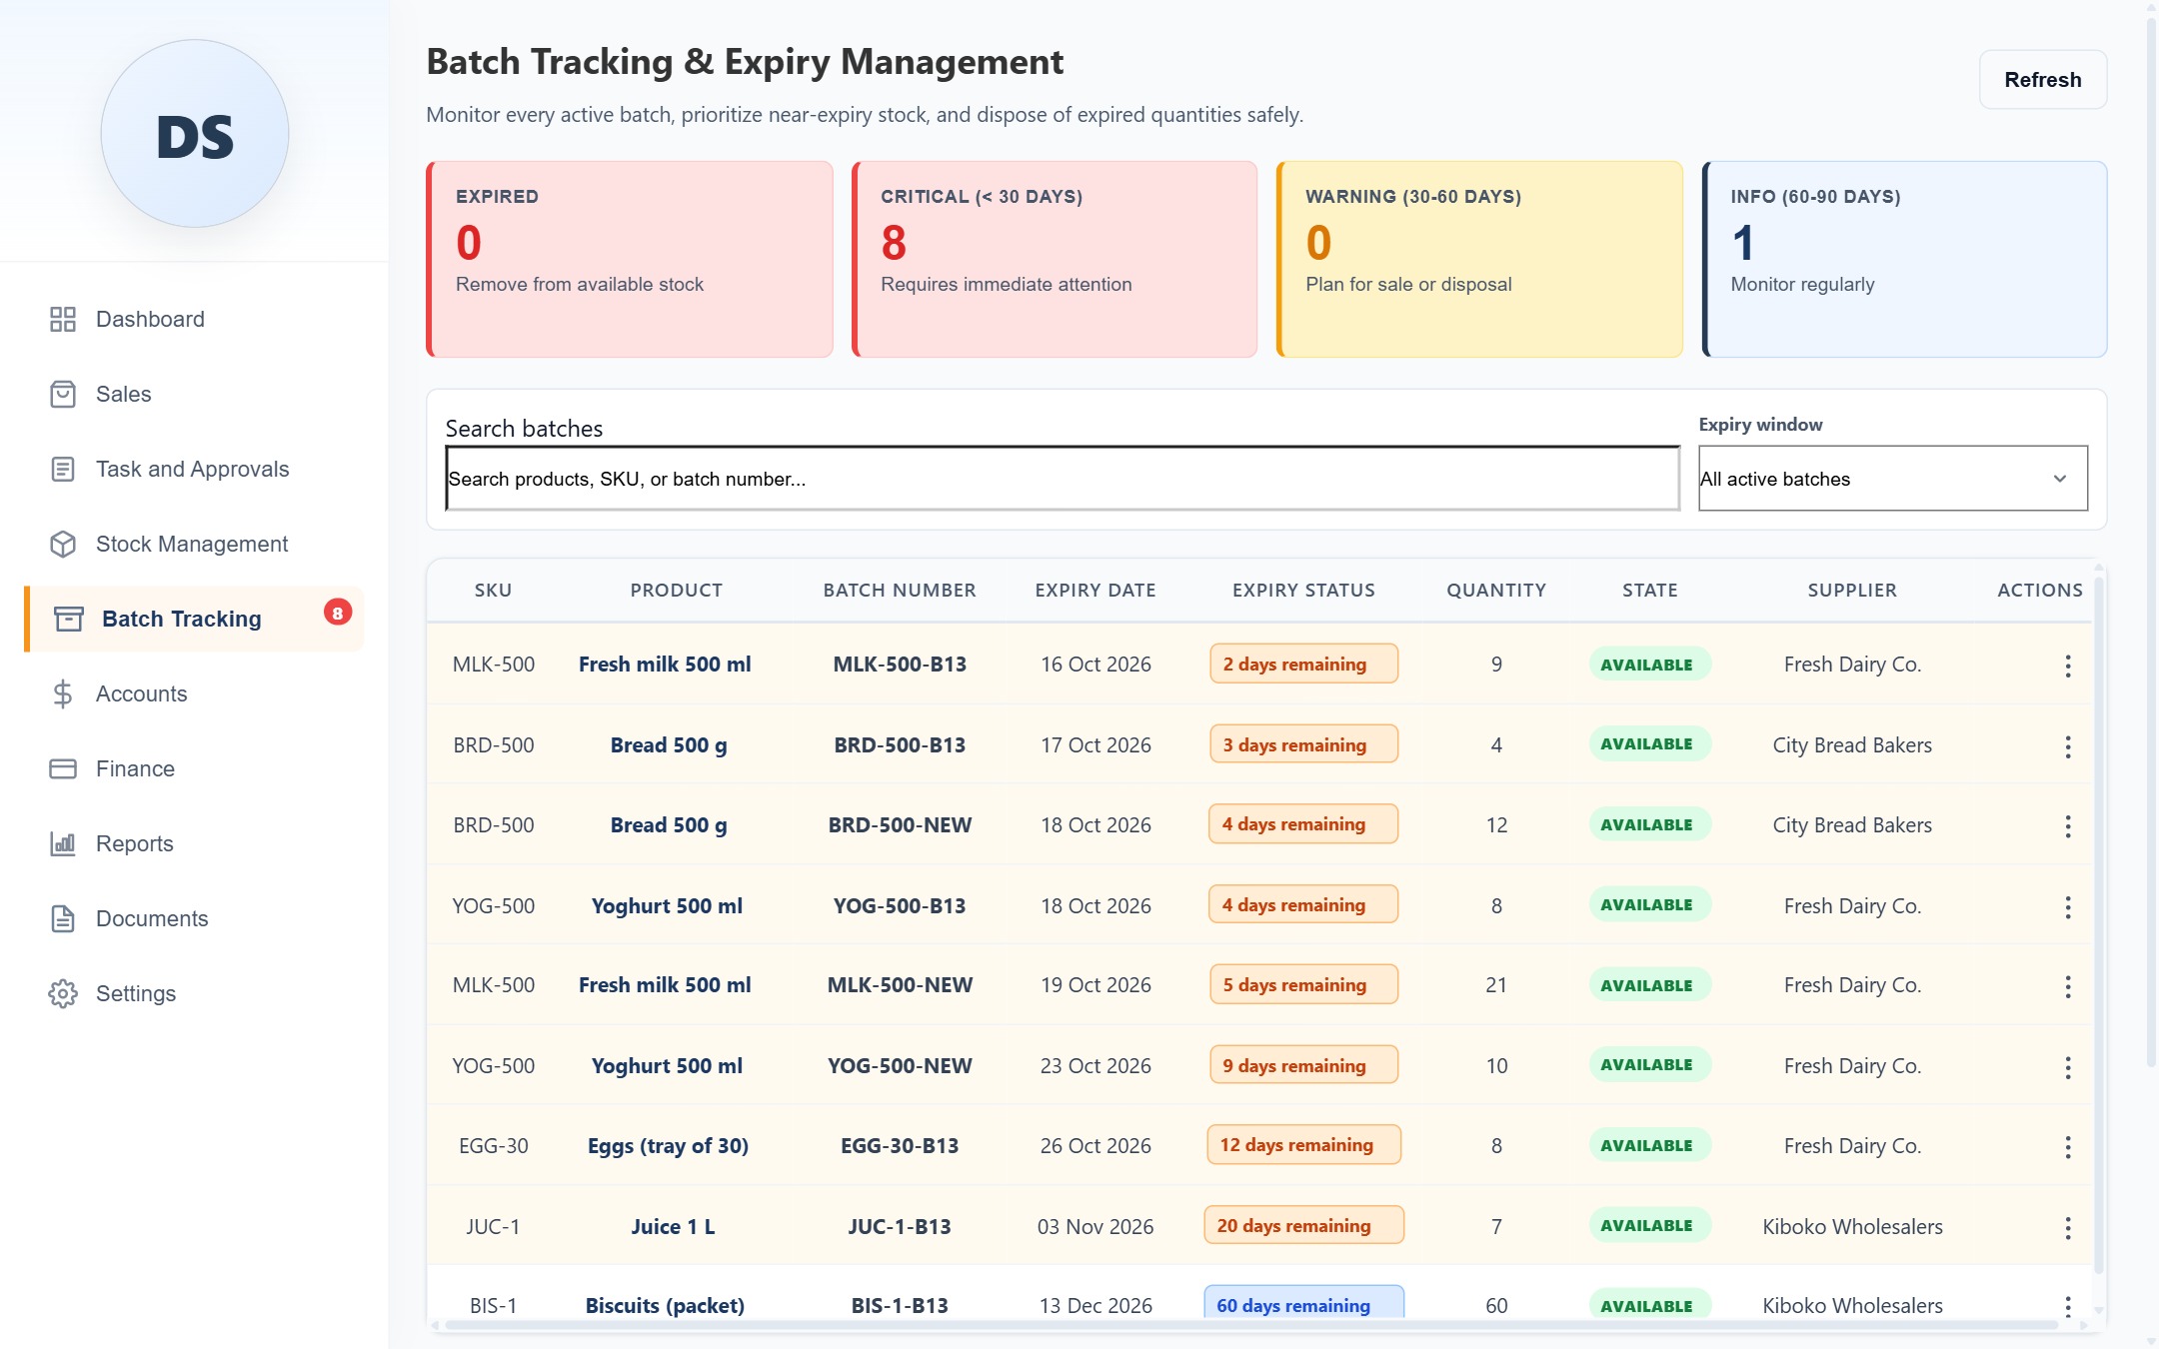Open actions menu for EGG-30-B13 batch
The height and width of the screenshot is (1349, 2159).
2068,1147
